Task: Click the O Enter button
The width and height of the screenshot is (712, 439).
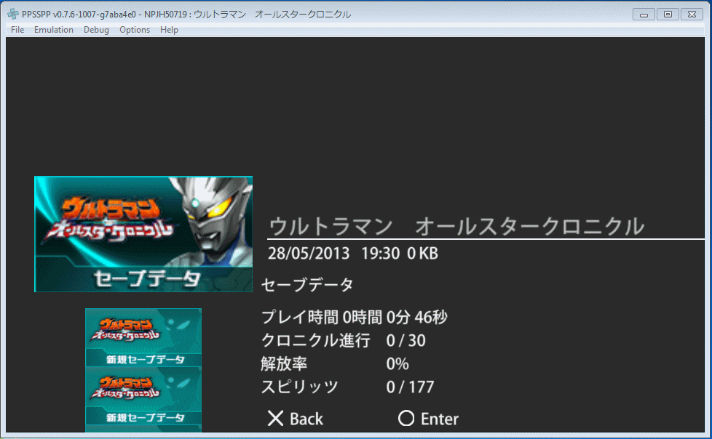Action: pos(428,419)
